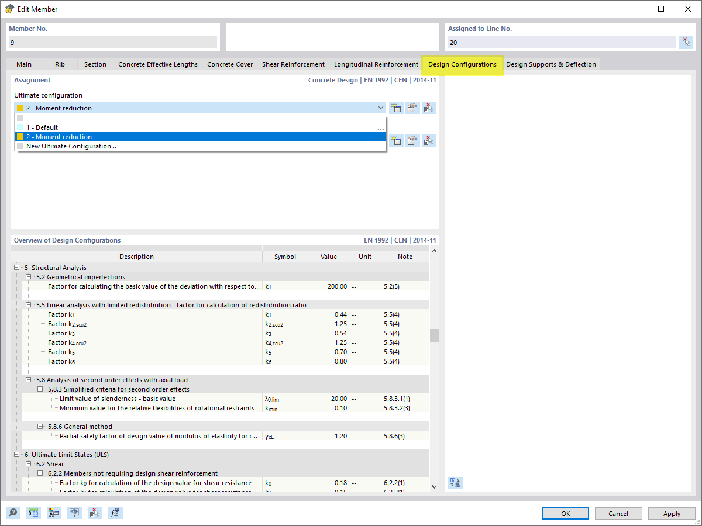Image resolution: width=702 pixels, height=526 pixels.
Task: Click the delete icon in the bottom toolbar
Action: (95, 513)
